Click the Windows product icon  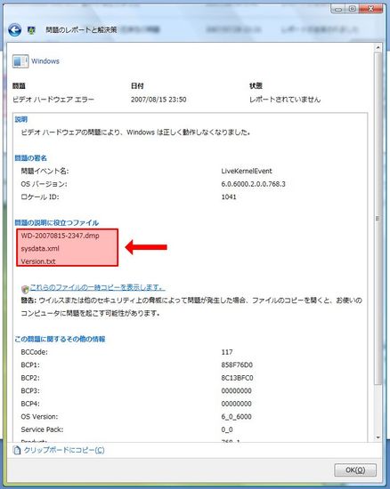coord(20,61)
